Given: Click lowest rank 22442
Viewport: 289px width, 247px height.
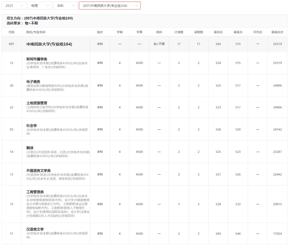Looking at the screenshot, I should (x=277, y=174).
